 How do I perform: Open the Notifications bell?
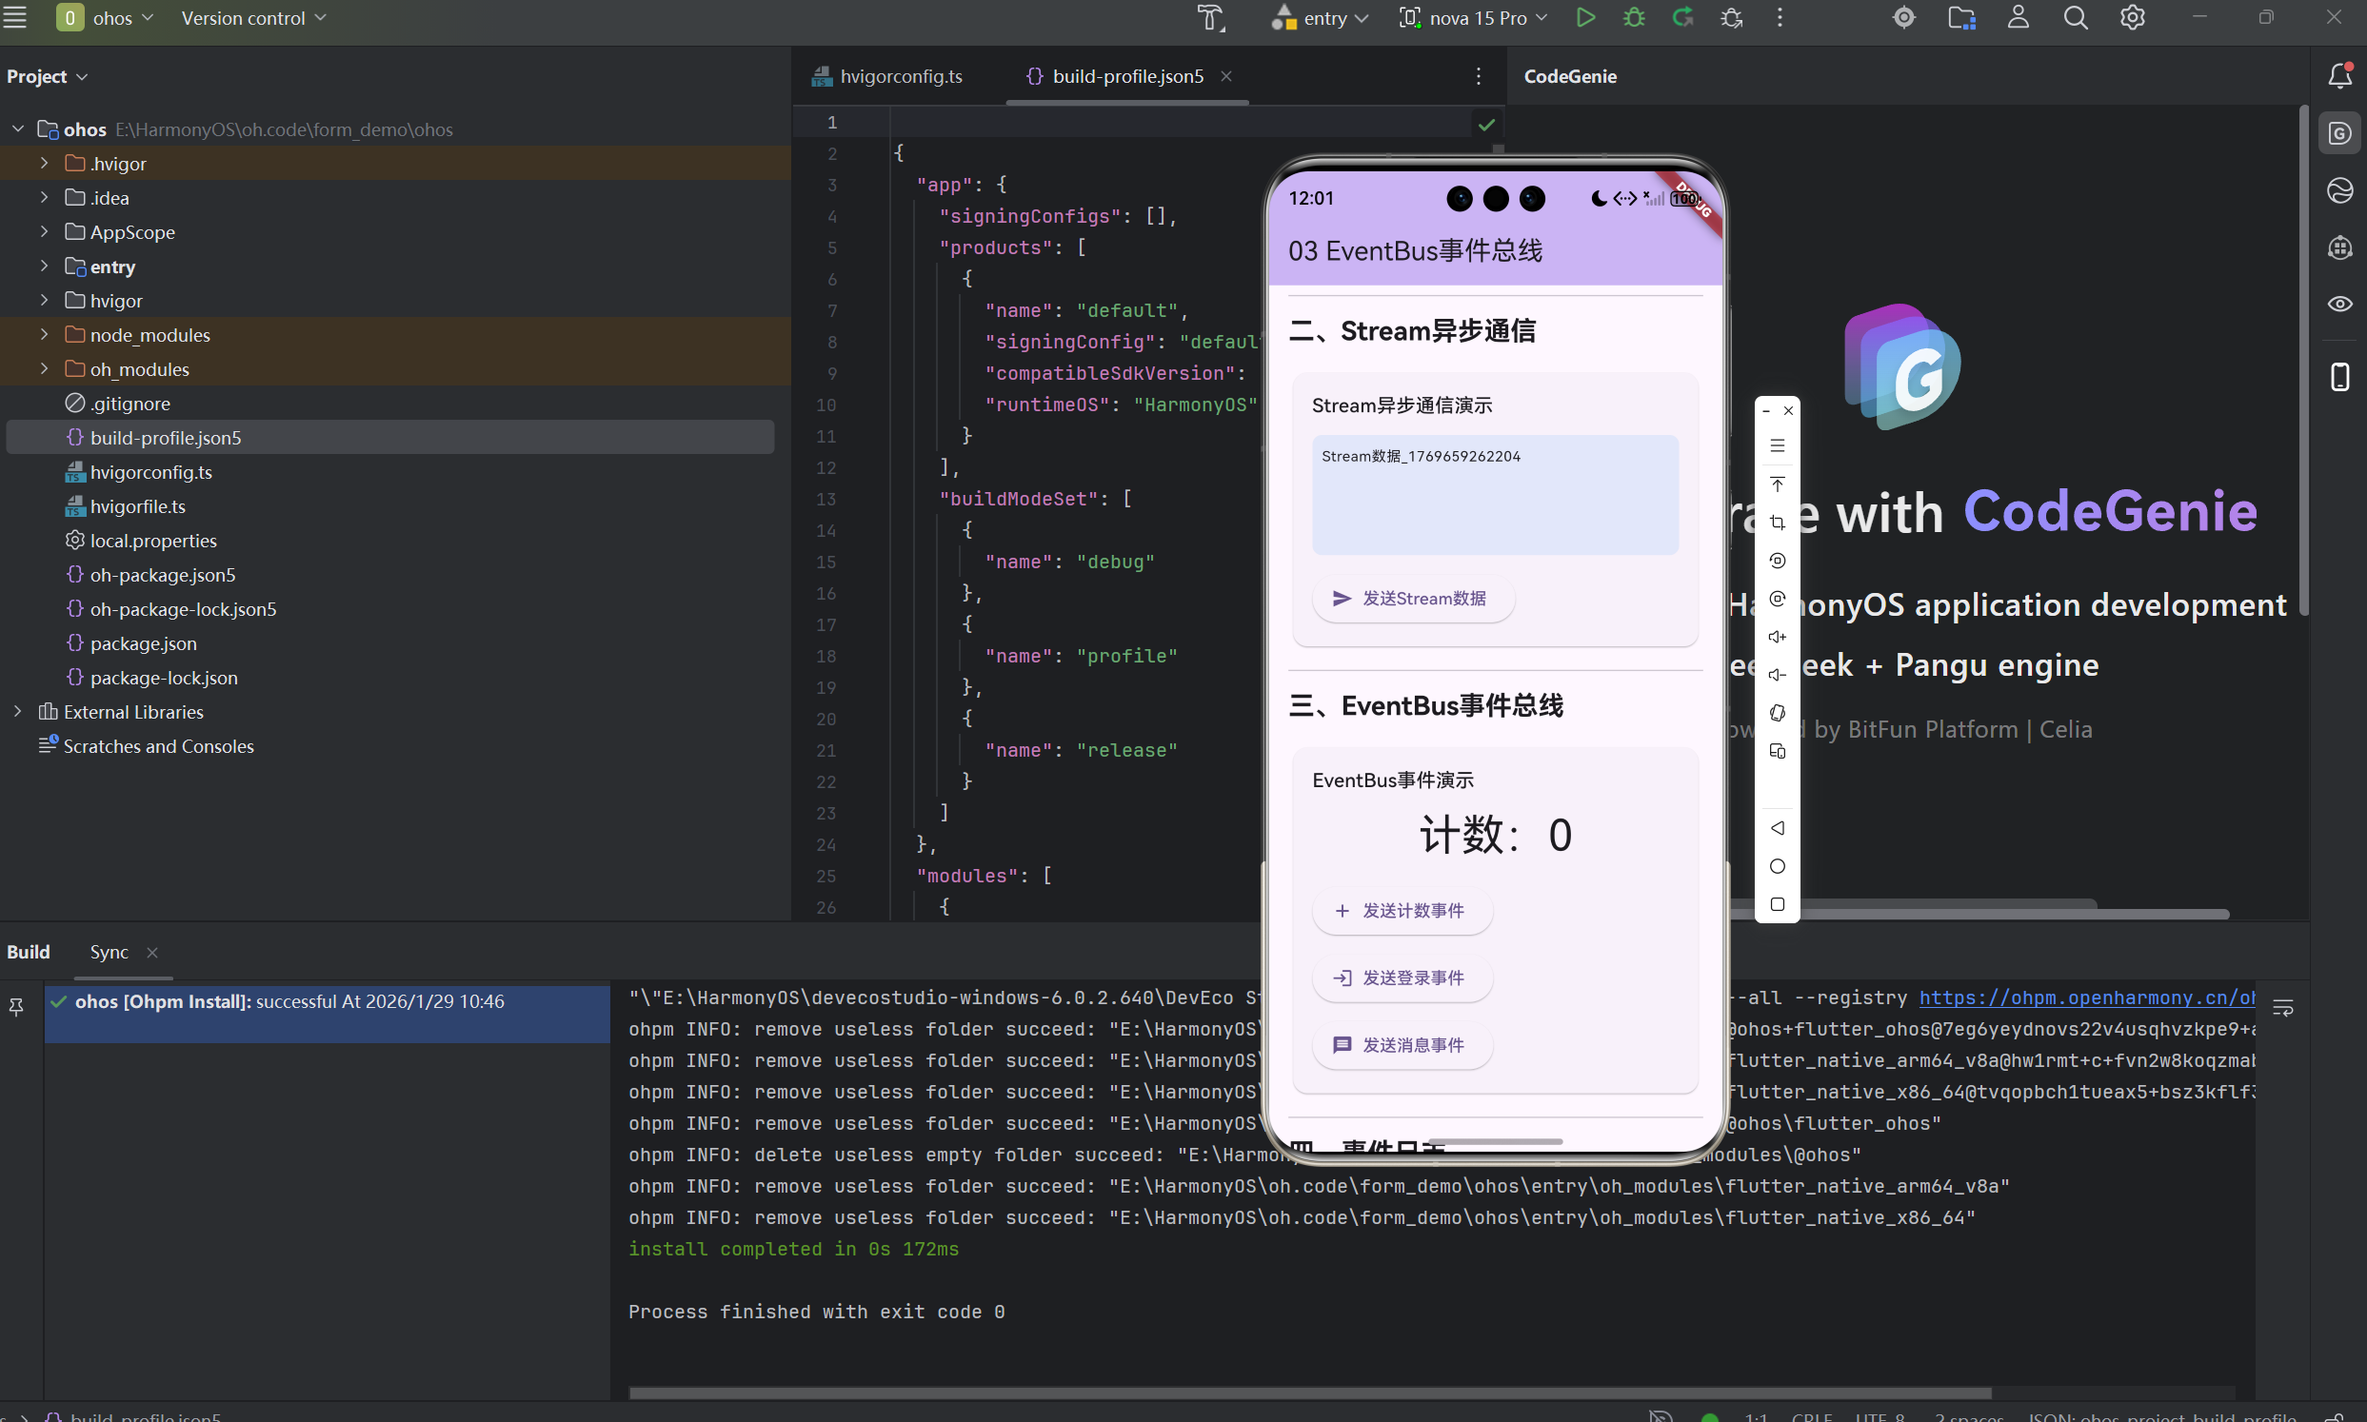pos(2339,76)
